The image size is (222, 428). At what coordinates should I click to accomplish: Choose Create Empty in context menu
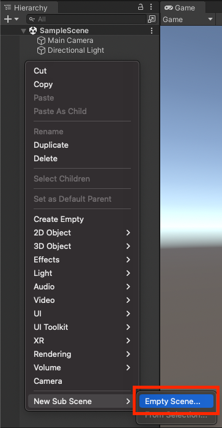click(x=59, y=219)
